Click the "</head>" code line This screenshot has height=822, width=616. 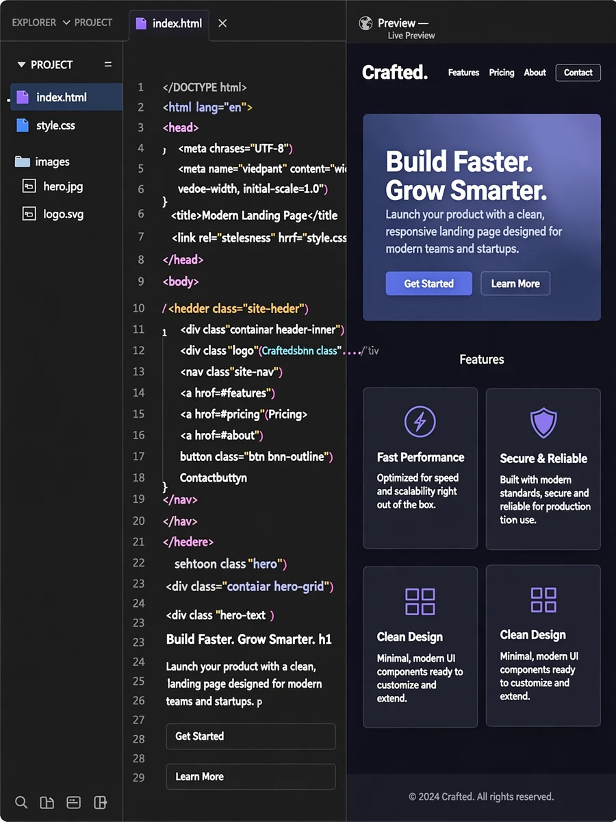[183, 260]
